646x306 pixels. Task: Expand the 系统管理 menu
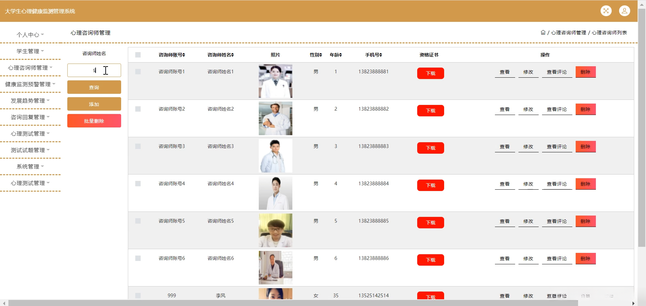tap(30, 166)
